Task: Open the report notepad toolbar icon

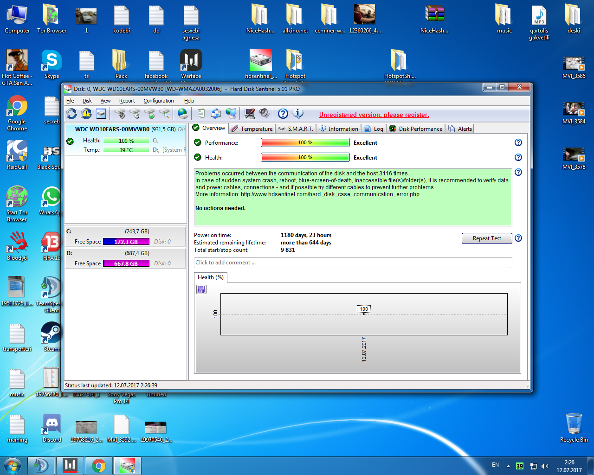Action: pos(201,114)
